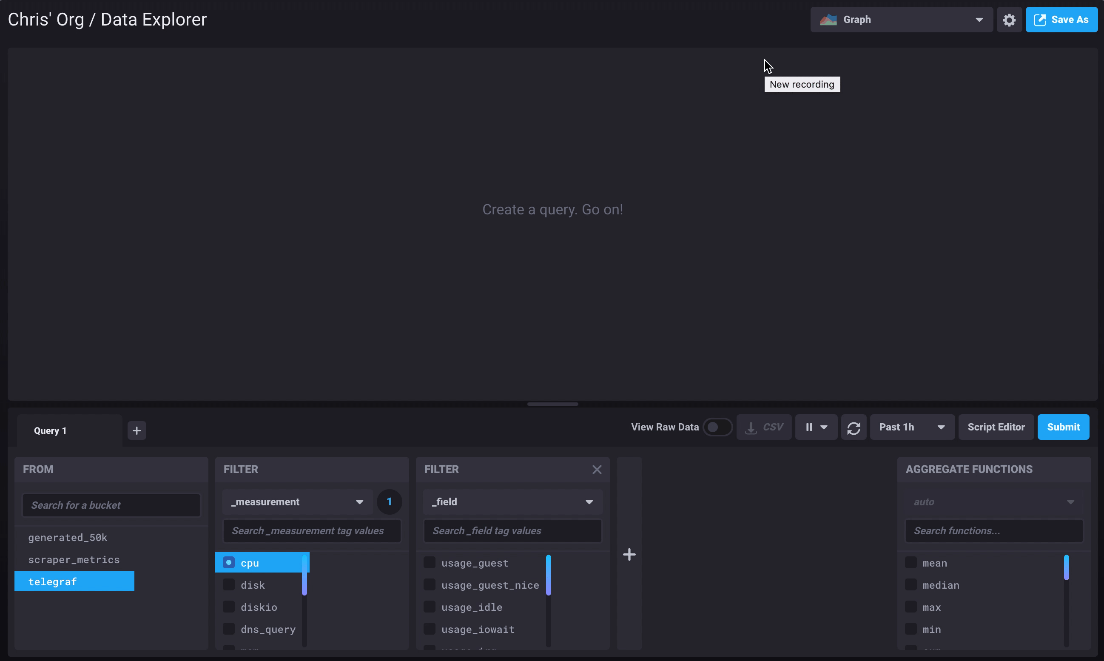Screen dimensions: 1104x661
Task: Add a new query tab with plus
Action: [x=137, y=431]
